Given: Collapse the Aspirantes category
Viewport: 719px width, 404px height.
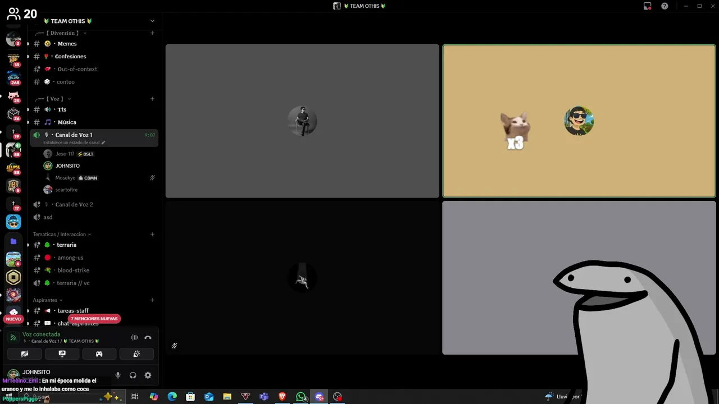Looking at the screenshot, I should (x=48, y=300).
